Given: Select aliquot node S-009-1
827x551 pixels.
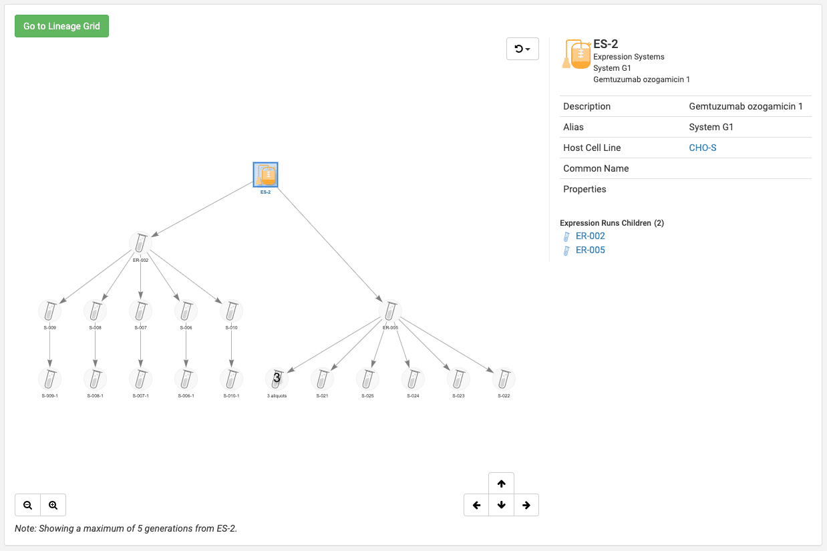Looking at the screenshot, I should click(x=49, y=379).
